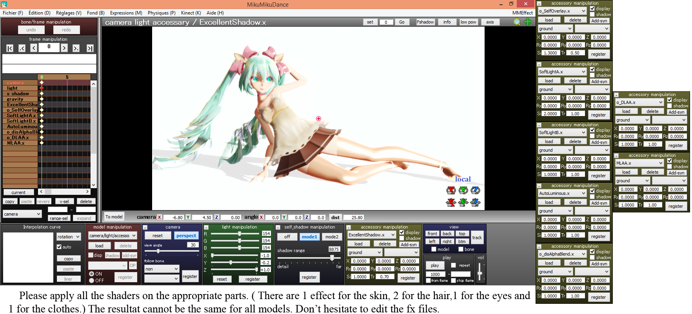692x314 pixels.
Task: Collapse the MLAA.x accessory panel
Action: coord(616,156)
